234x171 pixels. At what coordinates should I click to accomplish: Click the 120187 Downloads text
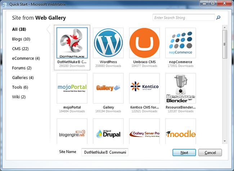point(181,111)
